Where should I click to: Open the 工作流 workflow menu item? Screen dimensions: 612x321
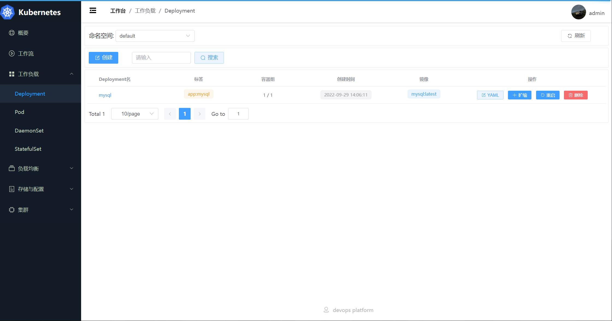(x=26, y=54)
